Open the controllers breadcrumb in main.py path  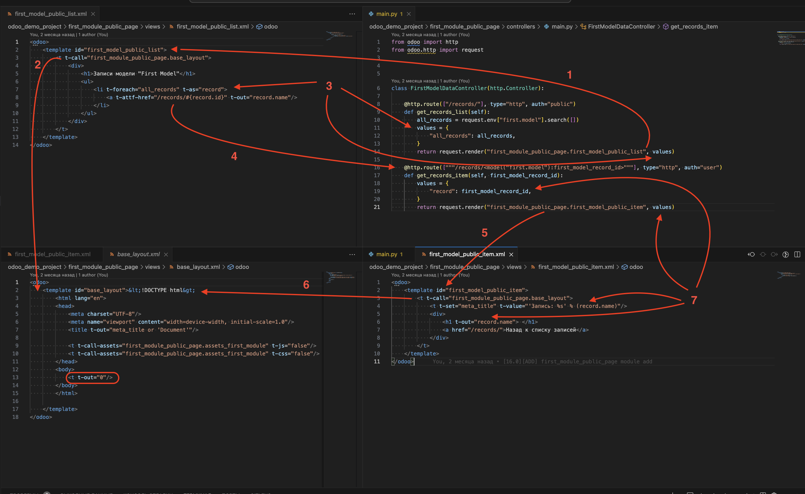[521, 26]
